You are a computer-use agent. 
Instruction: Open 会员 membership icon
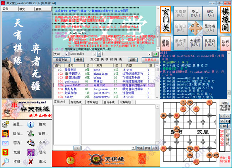click(x=31, y=143)
